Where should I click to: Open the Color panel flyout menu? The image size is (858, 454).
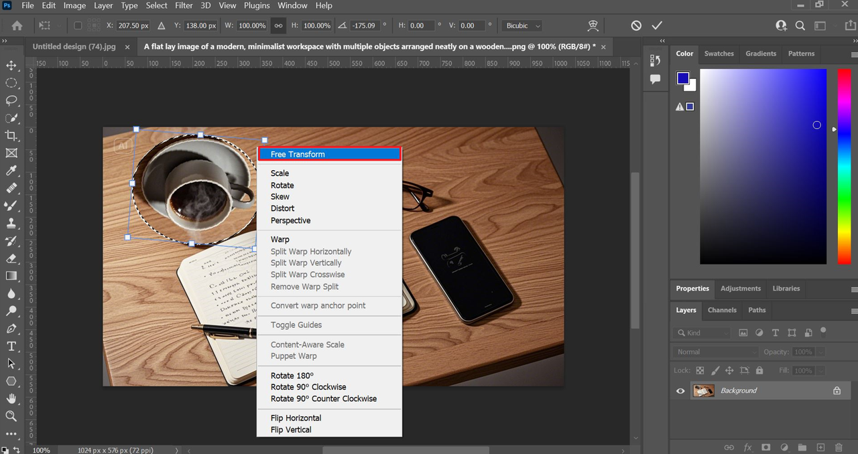(x=853, y=54)
